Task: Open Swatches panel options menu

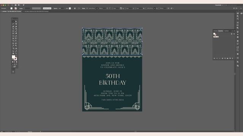Action: coord(235,31)
